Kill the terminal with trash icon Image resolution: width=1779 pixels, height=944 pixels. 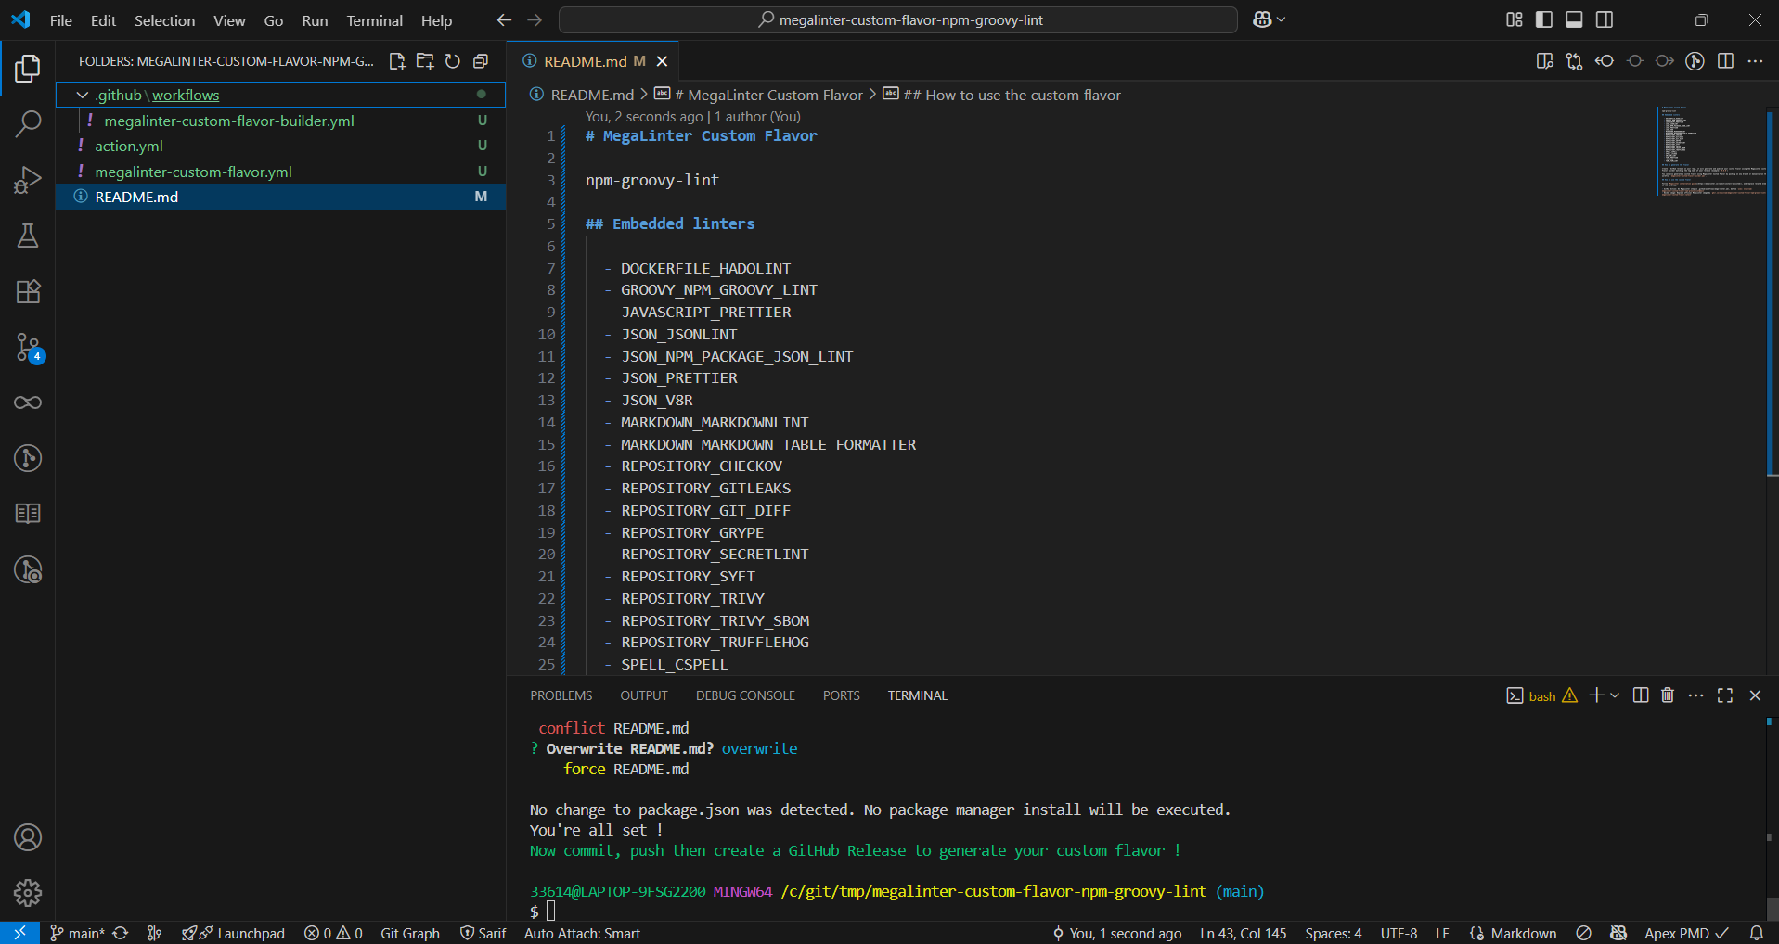[1668, 695]
